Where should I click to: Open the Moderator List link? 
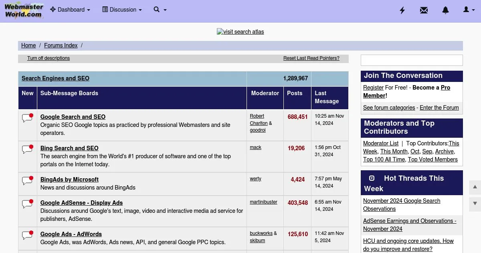(x=381, y=143)
